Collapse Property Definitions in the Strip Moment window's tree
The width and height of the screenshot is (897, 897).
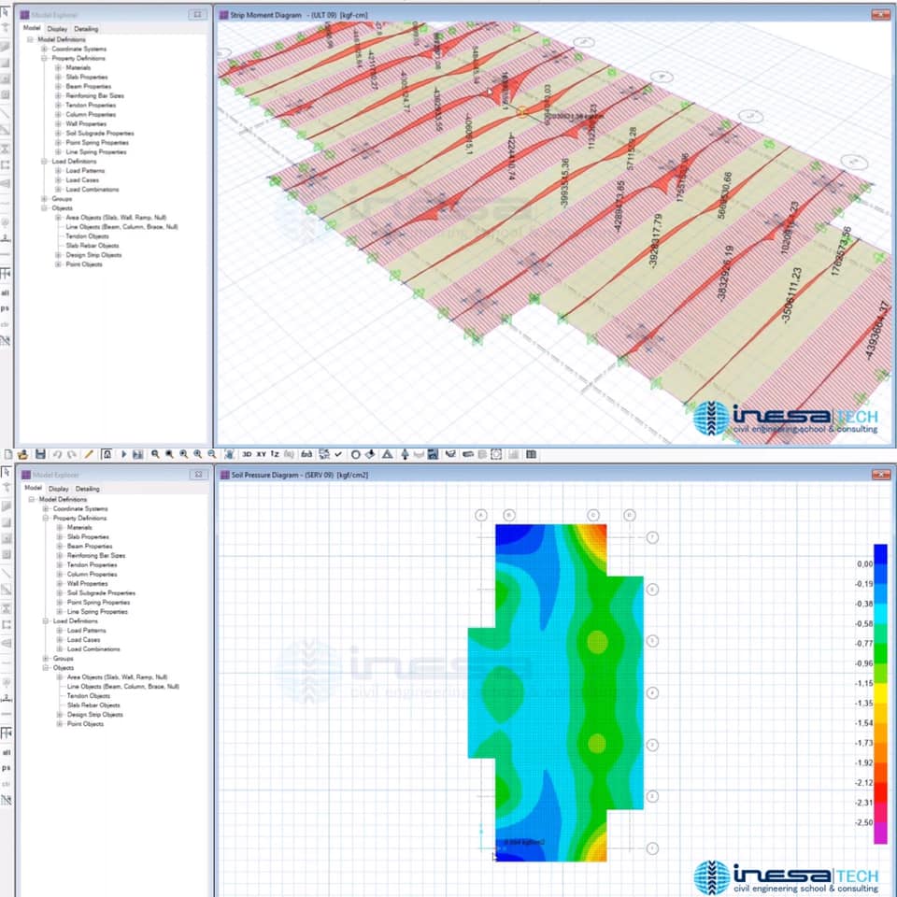click(44, 58)
